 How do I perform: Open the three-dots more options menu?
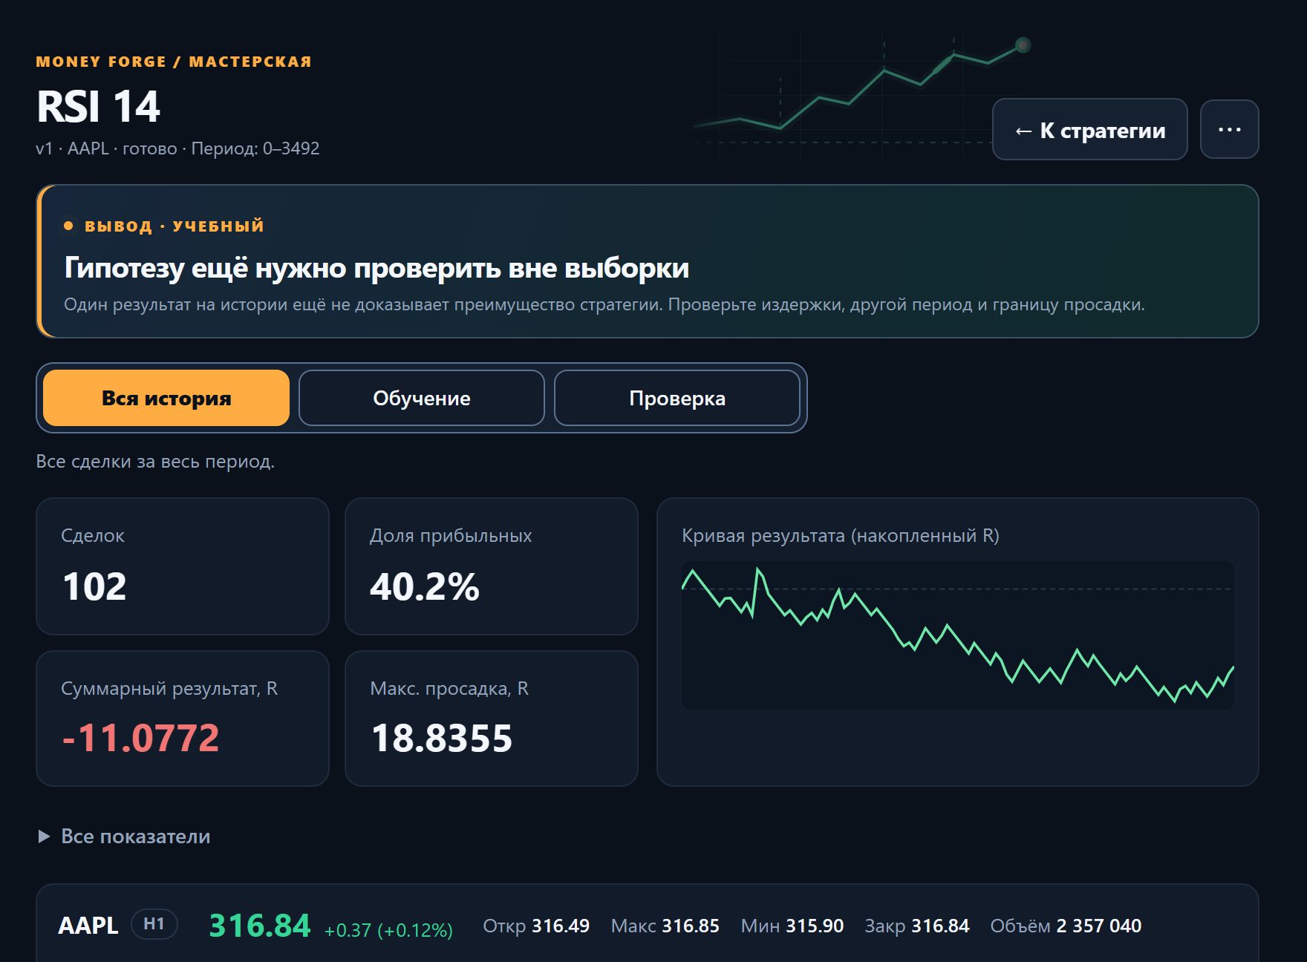point(1229,129)
